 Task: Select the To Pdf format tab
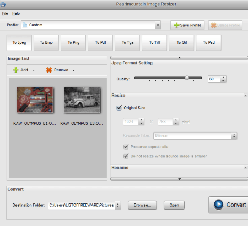(100, 42)
